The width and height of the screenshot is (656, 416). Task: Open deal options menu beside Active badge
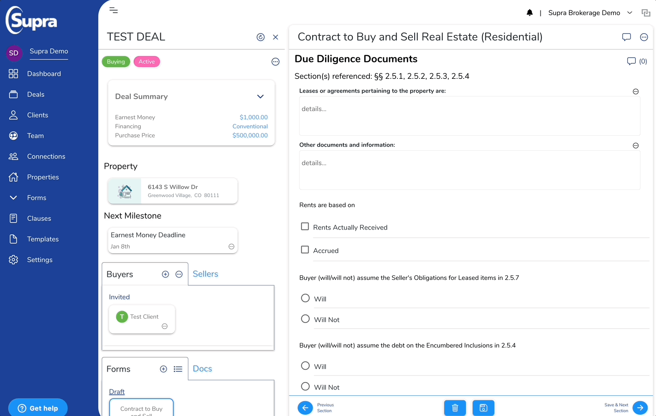275,62
